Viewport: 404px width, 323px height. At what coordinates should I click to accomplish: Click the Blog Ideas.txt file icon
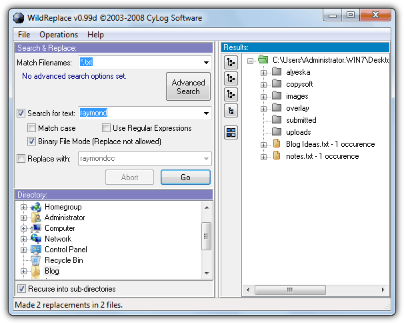(277, 143)
